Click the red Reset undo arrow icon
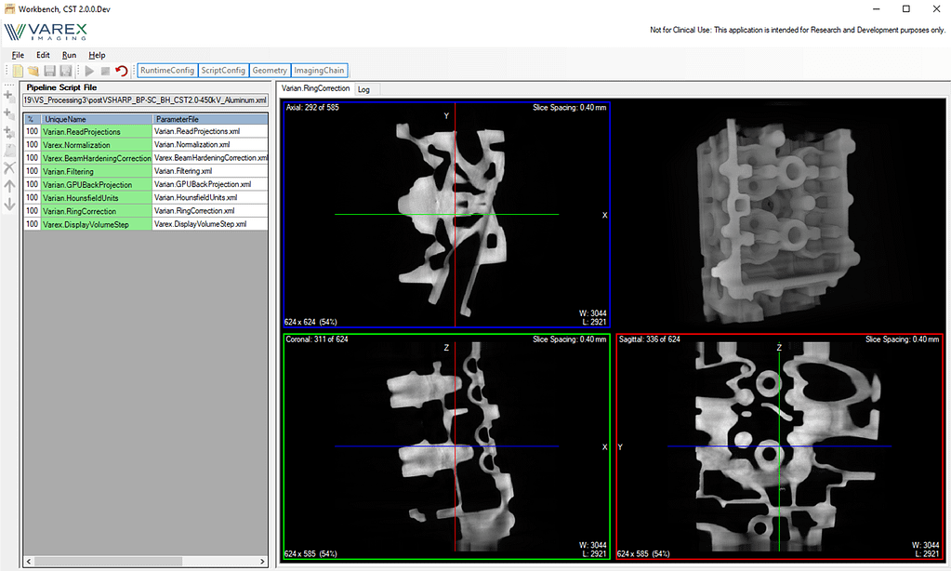 coord(121,71)
